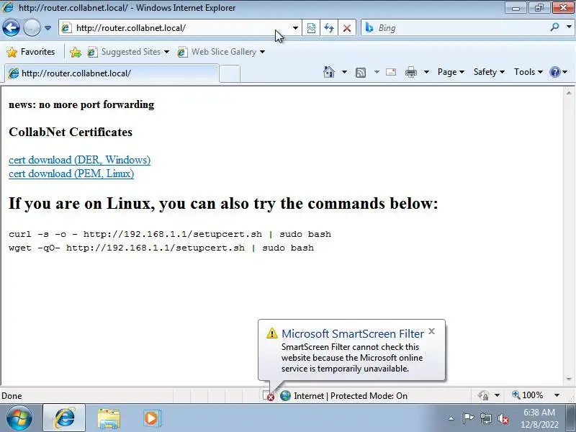Screen dimensions: 576x432
Task: Click the Done status text
Action: [x=12, y=396]
